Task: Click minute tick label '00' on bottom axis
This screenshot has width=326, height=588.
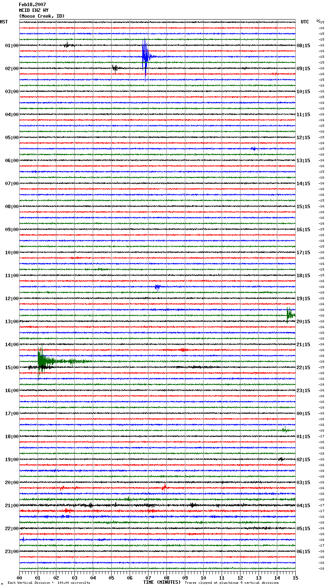Action: point(19,578)
